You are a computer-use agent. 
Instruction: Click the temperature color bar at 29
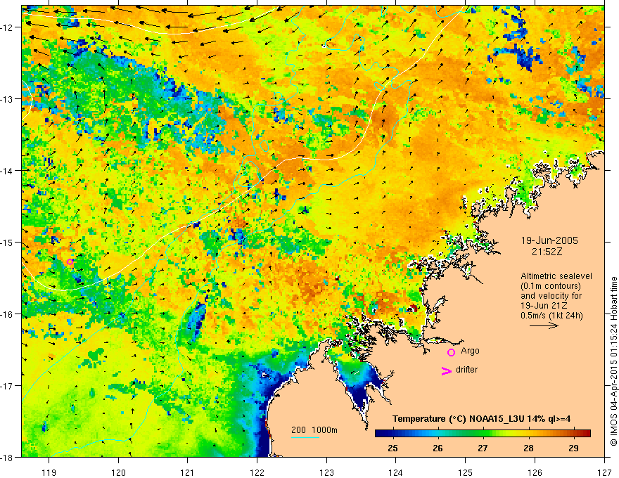pos(573,433)
